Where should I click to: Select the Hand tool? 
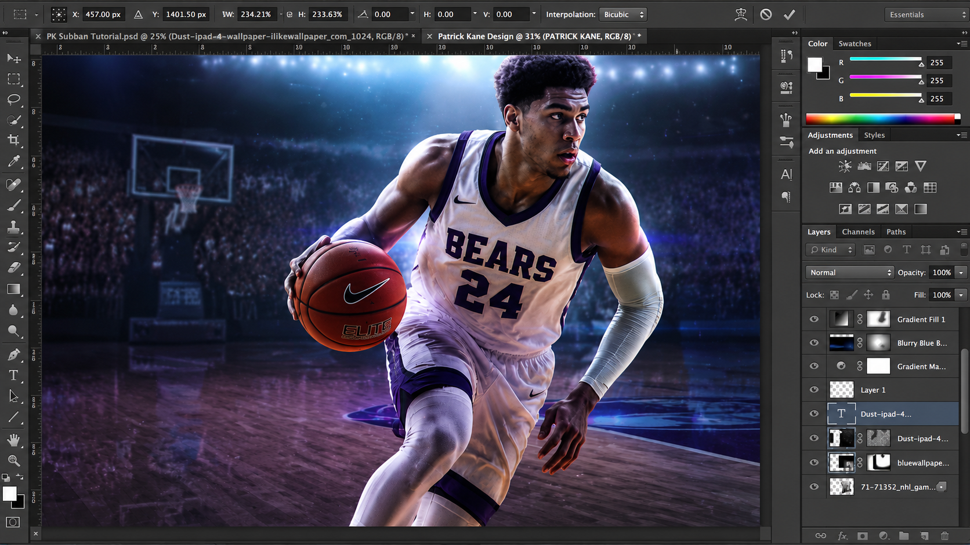14,440
